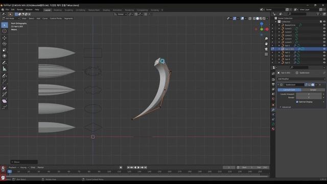
Task: Select the curve Draw tool
Action: click(x=5, y=76)
